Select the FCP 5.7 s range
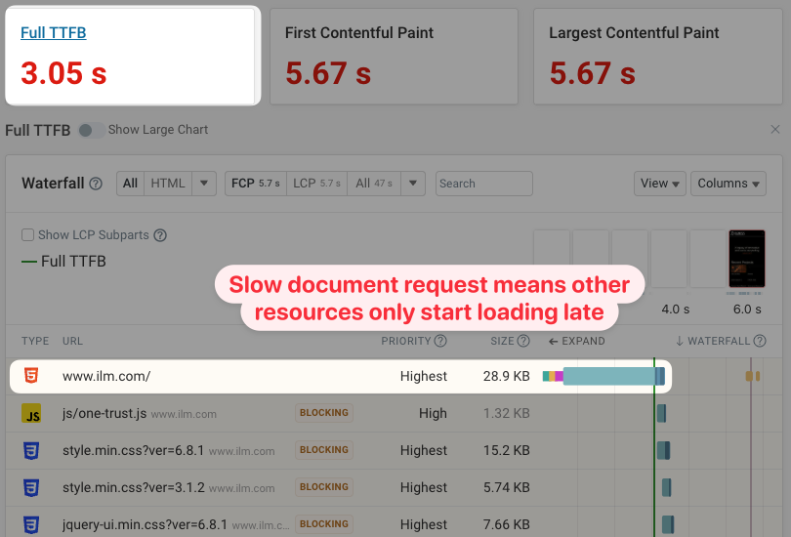791x537 pixels. [256, 184]
